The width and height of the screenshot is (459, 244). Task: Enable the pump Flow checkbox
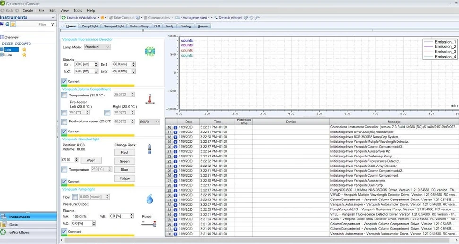click(x=75, y=197)
